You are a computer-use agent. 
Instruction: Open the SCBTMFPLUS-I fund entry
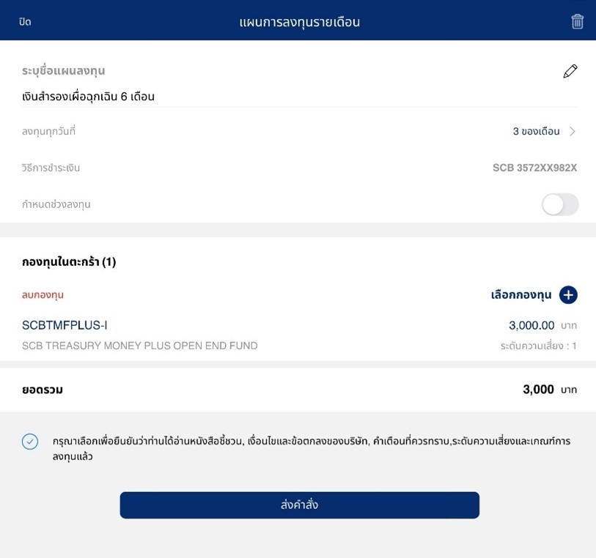click(x=65, y=325)
